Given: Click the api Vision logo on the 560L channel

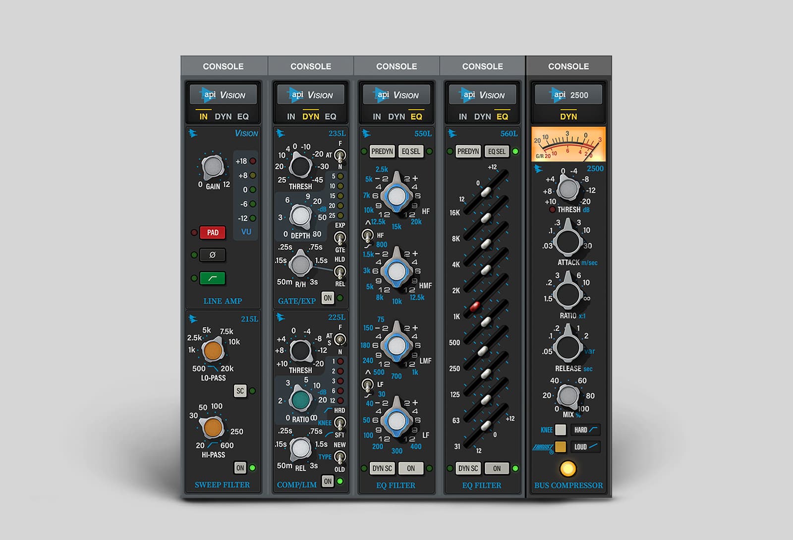Looking at the screenshot, I should [x=482, y=95].
